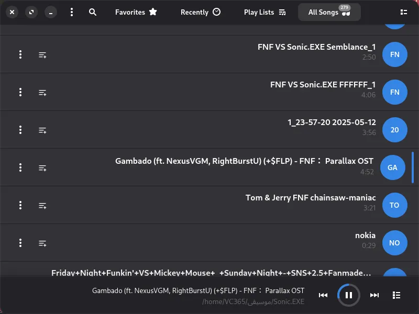Switch to the Recently tab
Viewport: 419px width, 314px height.
[201, 12]
